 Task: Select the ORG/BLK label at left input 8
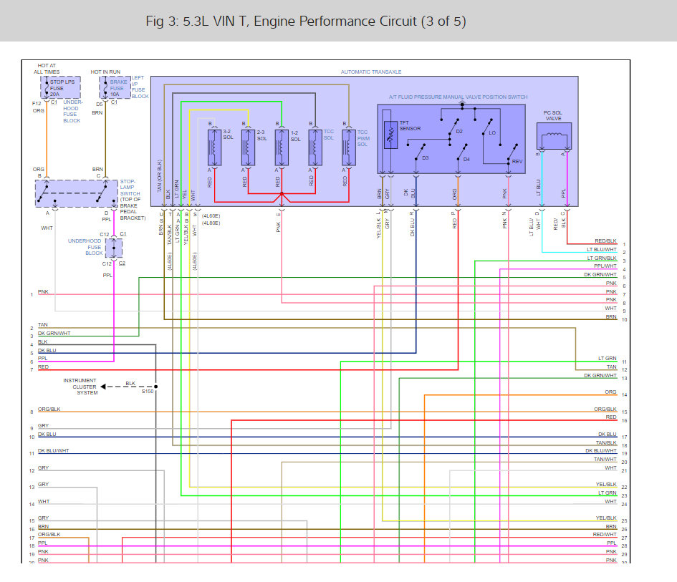(49, 409)
